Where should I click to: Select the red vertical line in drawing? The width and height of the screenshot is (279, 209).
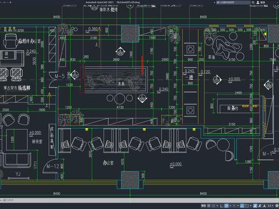coord(142,65)
